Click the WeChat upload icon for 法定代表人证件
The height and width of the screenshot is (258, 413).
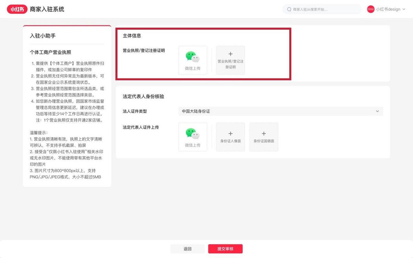click(x=192, y=134)
